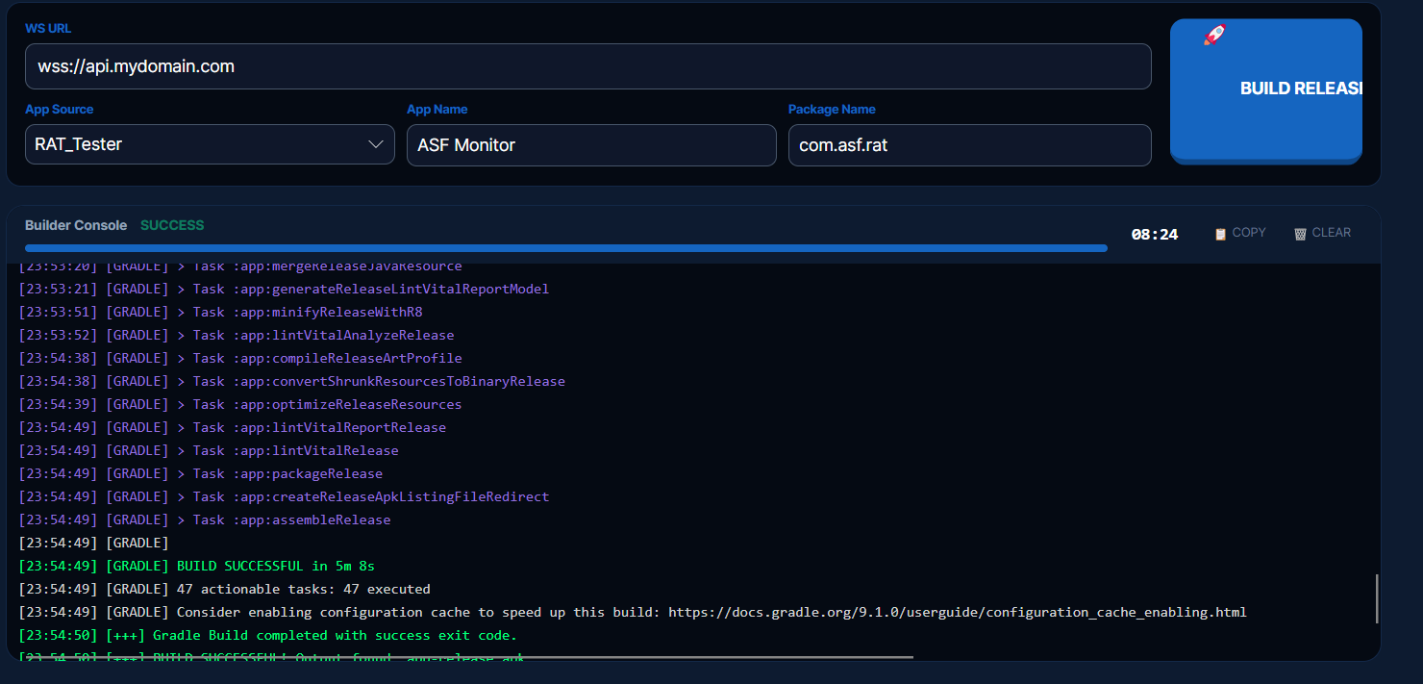The height and width of the screenshot is (684, 1423).
Task: Copy console output with COPY label
Action: [x=1249, y=233]
